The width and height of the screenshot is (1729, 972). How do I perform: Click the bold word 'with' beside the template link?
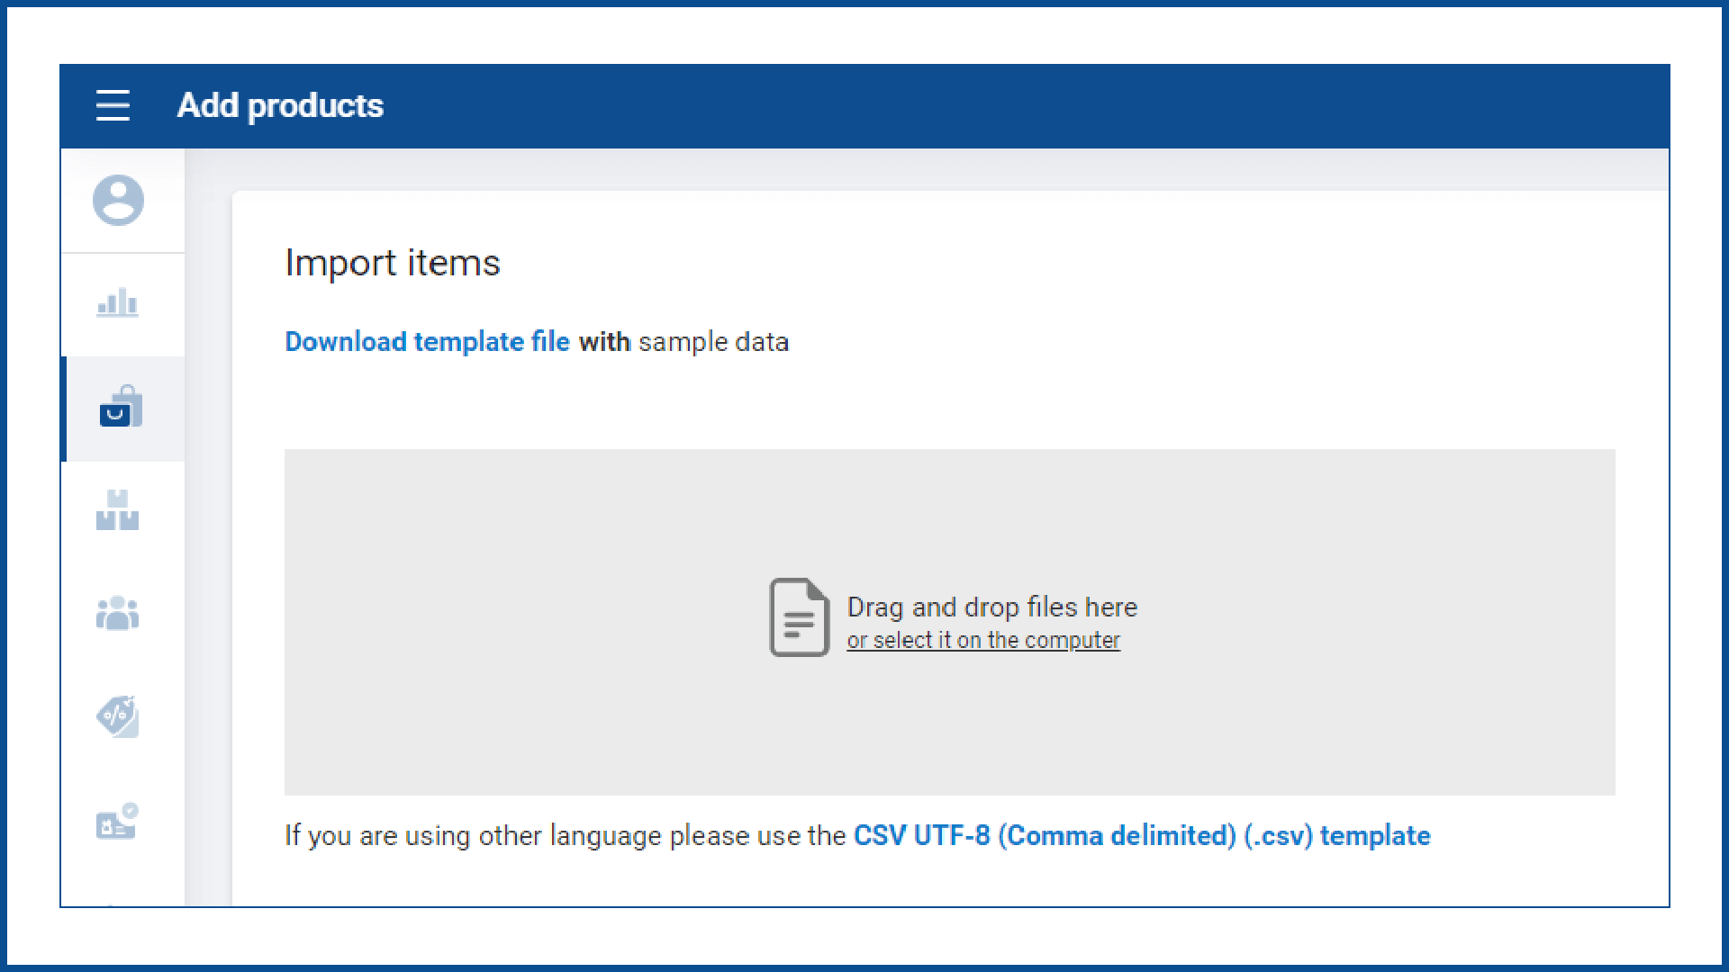click(604, 342)
